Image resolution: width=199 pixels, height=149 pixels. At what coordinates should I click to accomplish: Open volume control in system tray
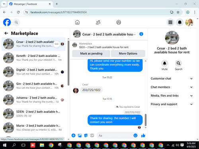(x=177, y=145)
